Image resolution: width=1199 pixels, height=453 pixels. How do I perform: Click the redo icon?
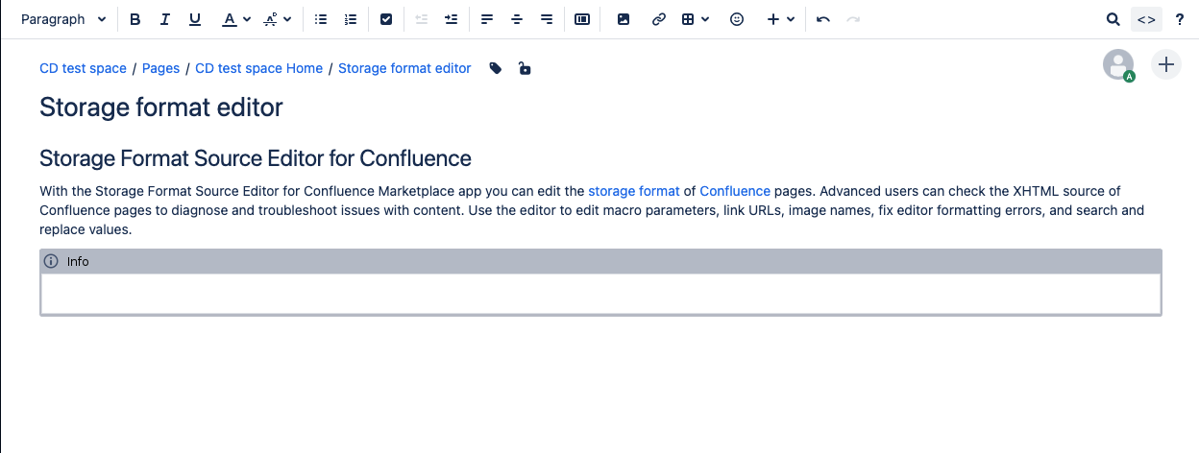tap(853, 19)
